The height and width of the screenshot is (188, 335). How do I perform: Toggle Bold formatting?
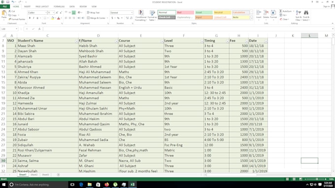(30, 18)
